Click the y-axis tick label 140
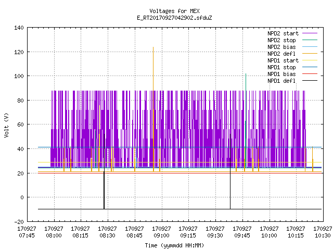 pos(19,28)
